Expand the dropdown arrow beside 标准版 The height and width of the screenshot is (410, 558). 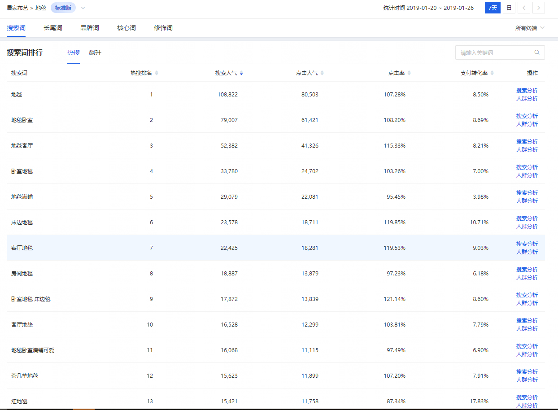tap(83, 8)
